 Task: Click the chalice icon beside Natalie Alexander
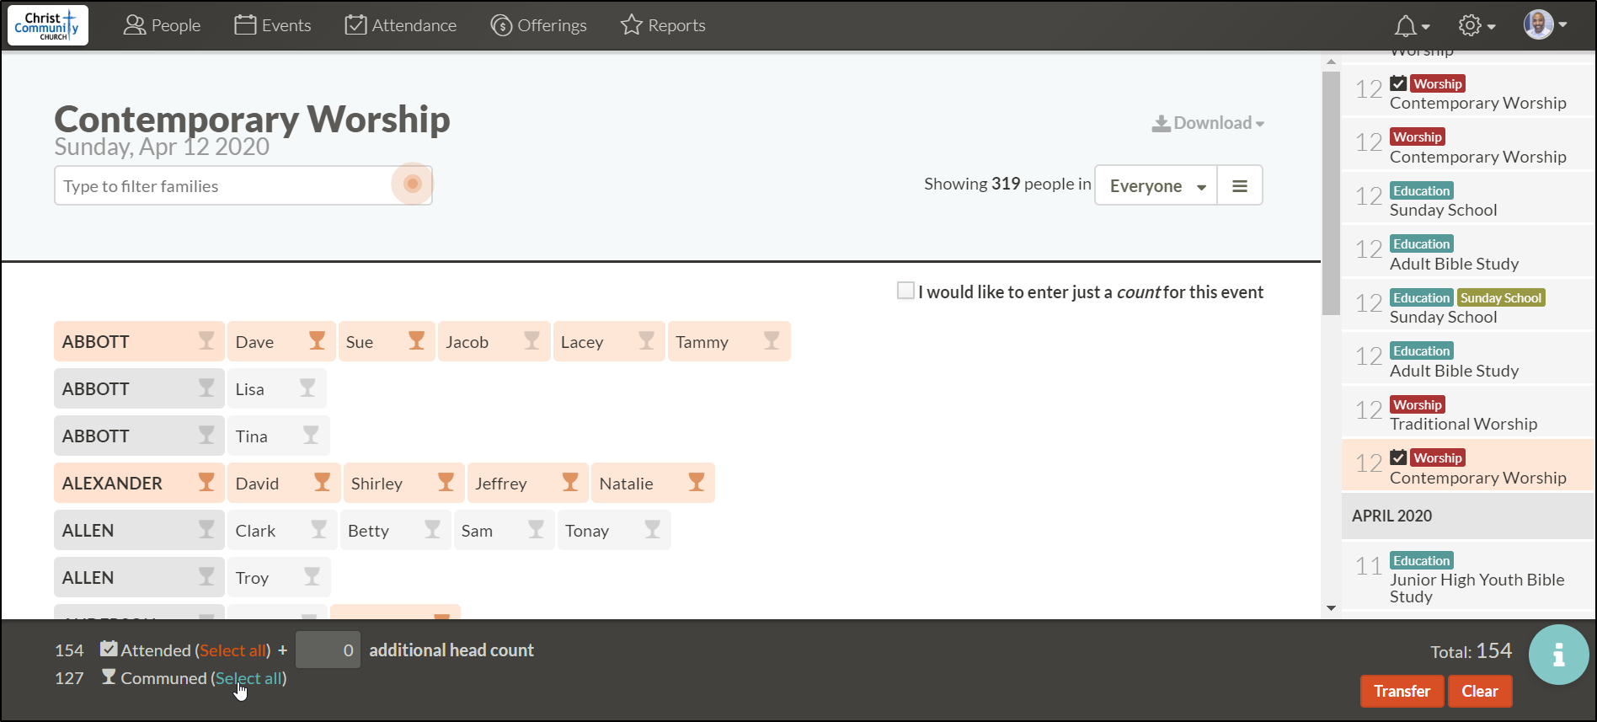pos(696,483)
